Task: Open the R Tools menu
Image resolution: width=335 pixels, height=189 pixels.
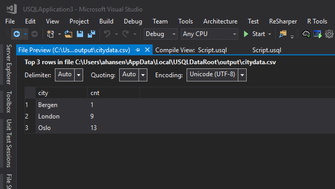Action: (317, 21)
